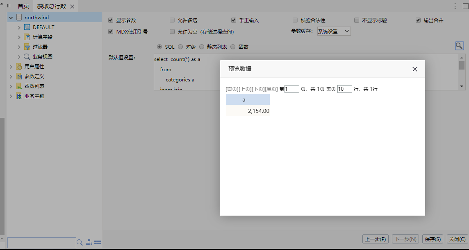Screen dimensions: 469x250
Task: Click the 用户属性 hand icon
Action: point(19,67)
